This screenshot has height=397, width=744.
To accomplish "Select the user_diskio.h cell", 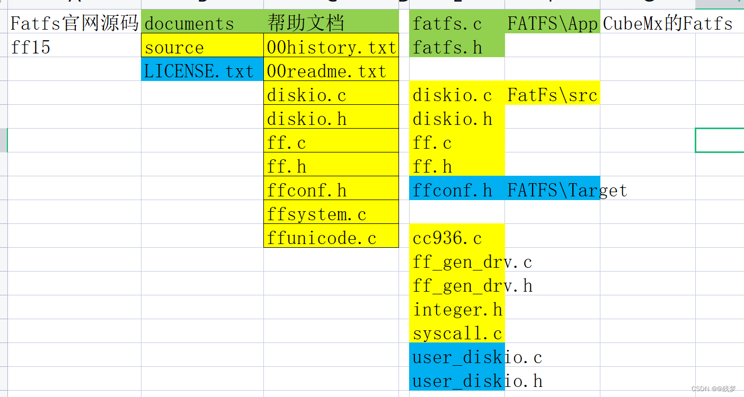I will pyautogui.click(x=457, y=379).
